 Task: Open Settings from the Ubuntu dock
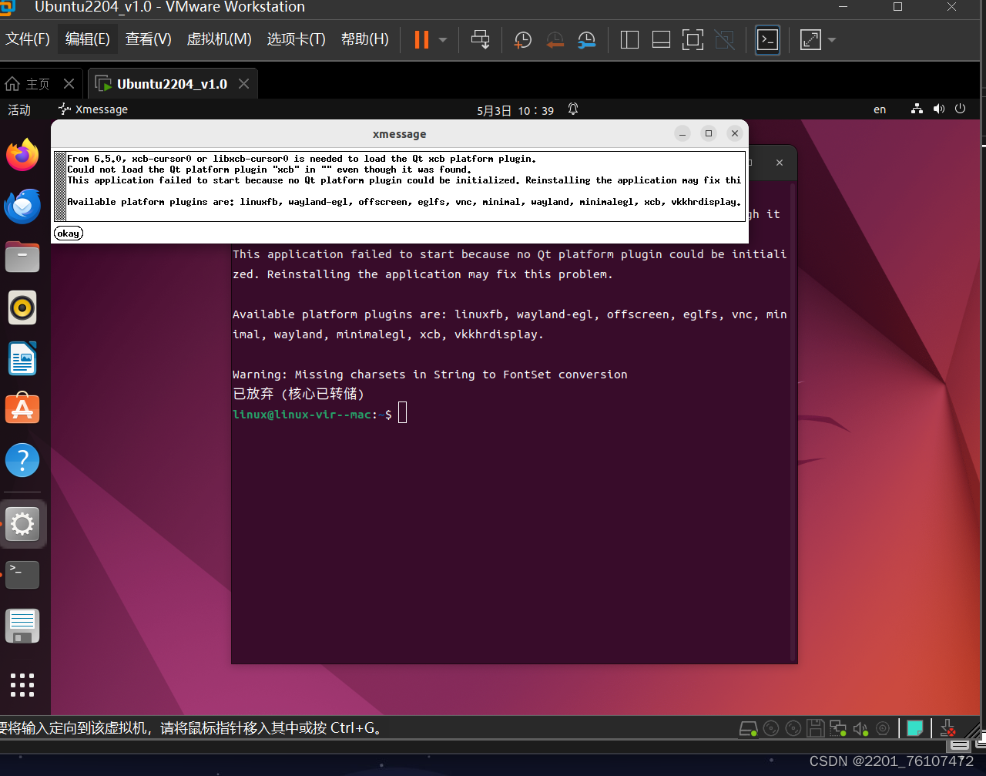[x=22, y=524]
